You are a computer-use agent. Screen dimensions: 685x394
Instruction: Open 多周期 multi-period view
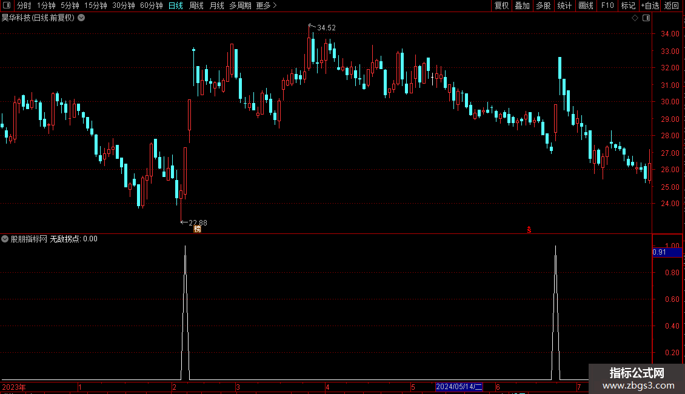click(x=240, y=5)
